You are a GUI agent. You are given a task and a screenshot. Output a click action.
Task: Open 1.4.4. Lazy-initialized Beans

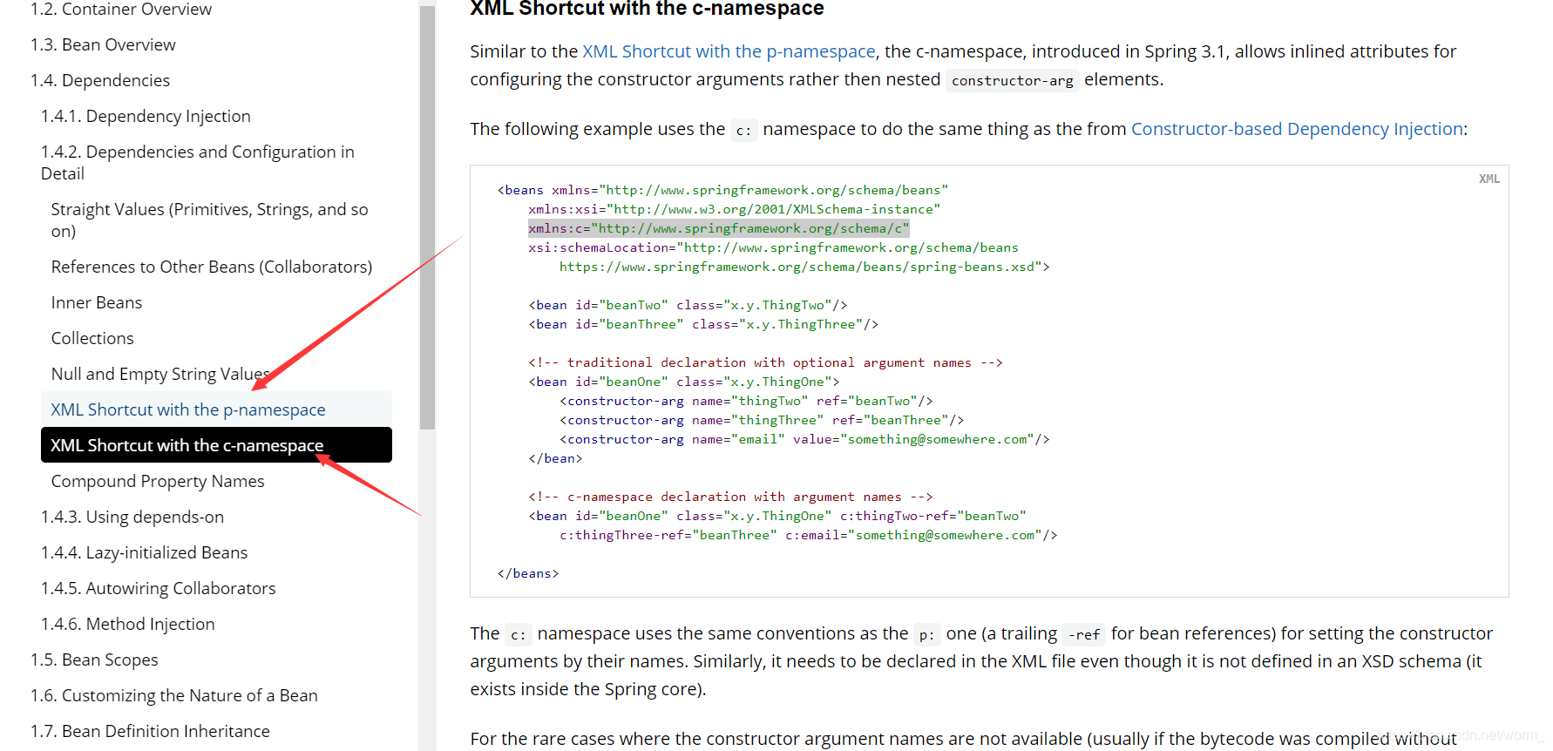coord(145,552)
